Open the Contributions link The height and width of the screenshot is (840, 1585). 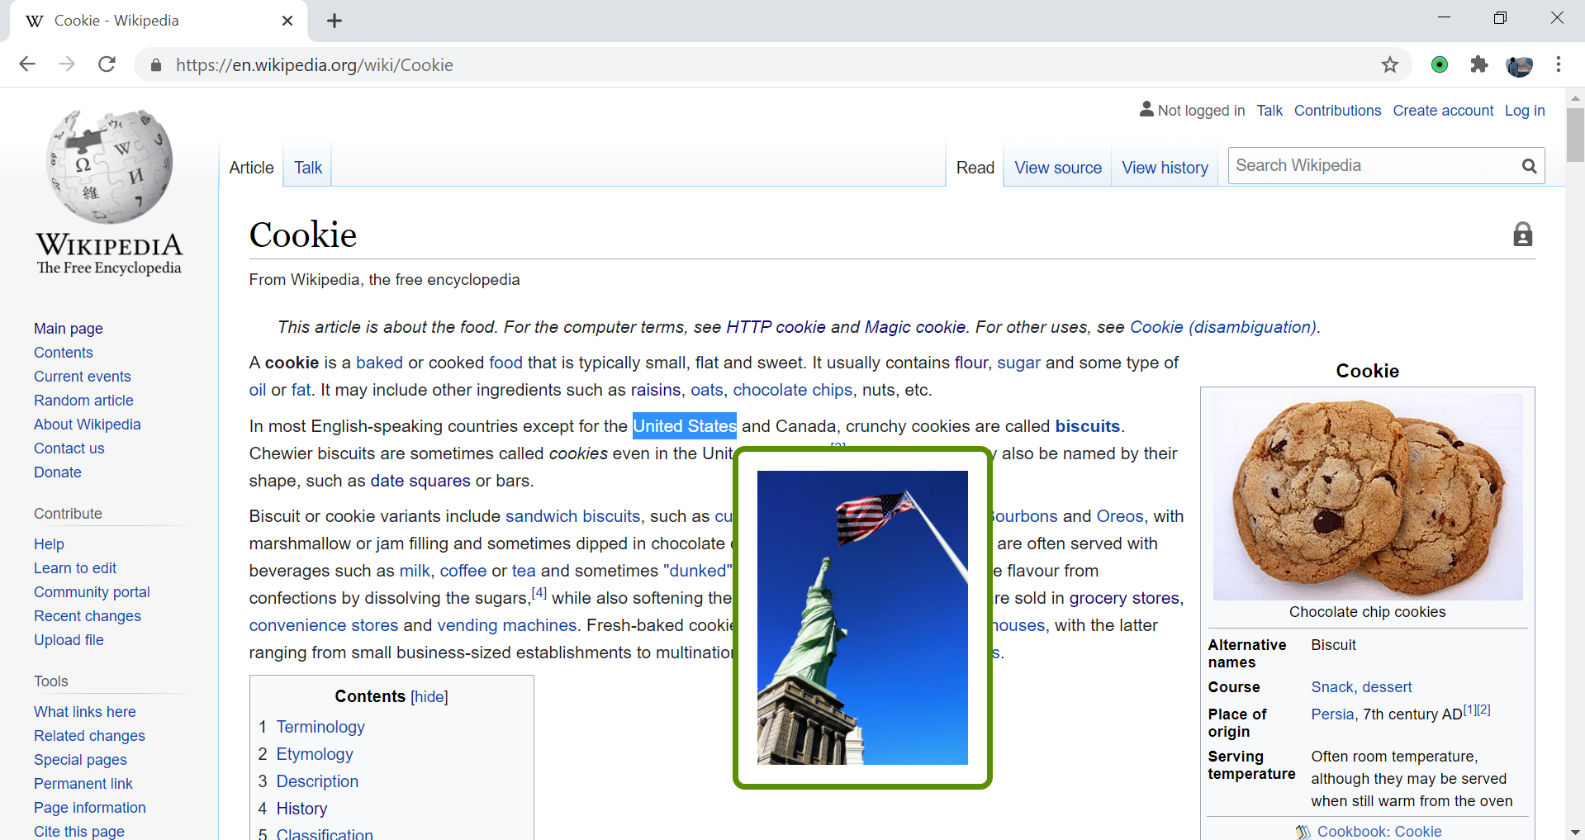pos(1337,111)
